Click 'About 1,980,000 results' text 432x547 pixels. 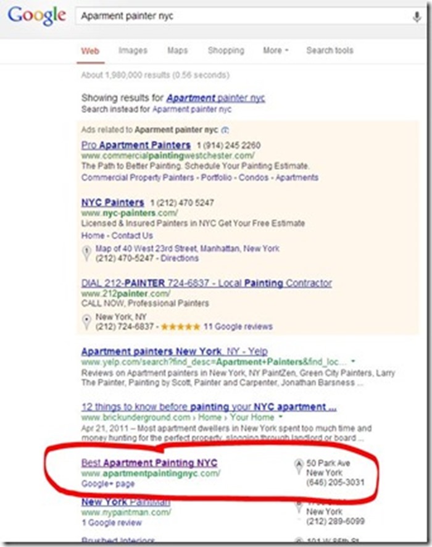tap(155, 75)
